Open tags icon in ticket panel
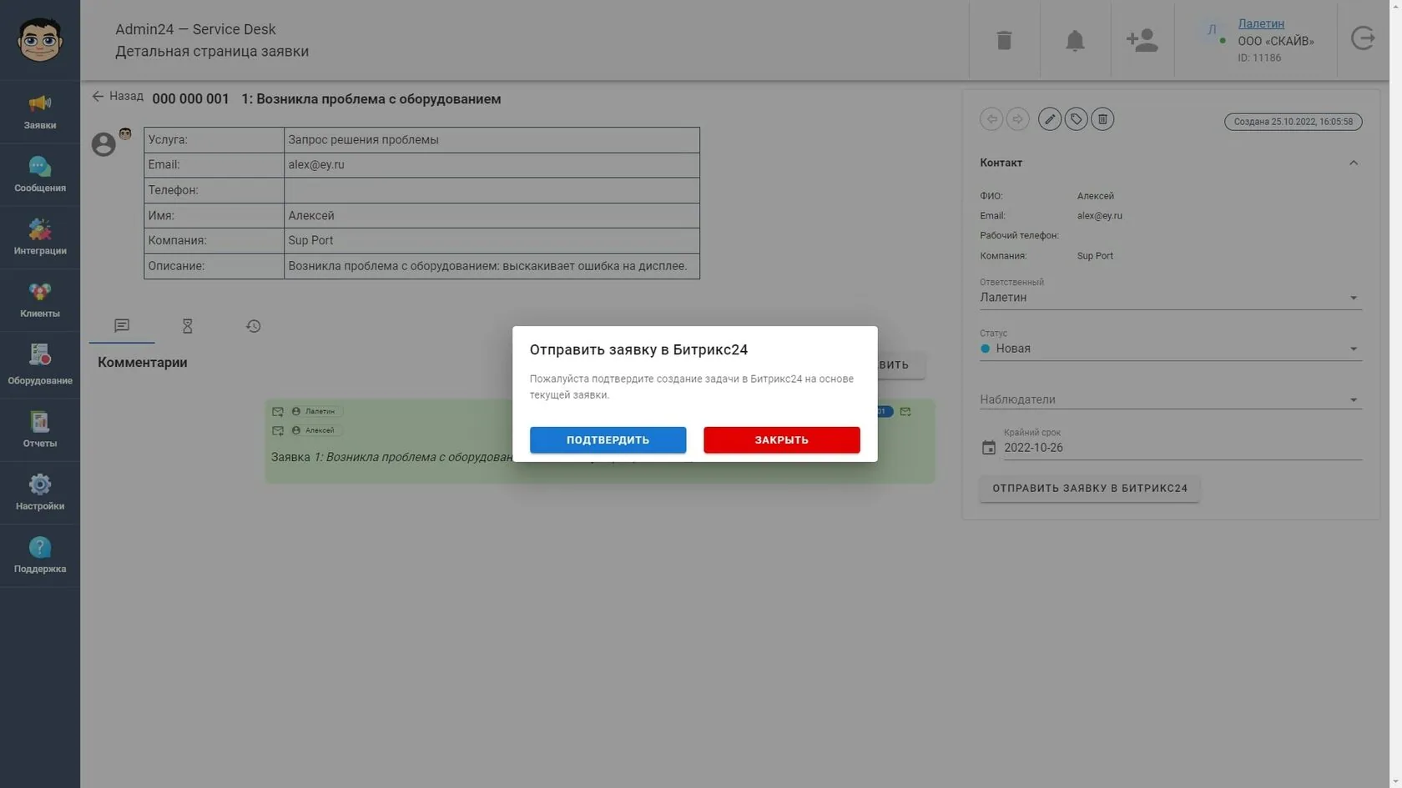Image resolution: width=1402 pixels, height=788 pixels. (1076, 119)
